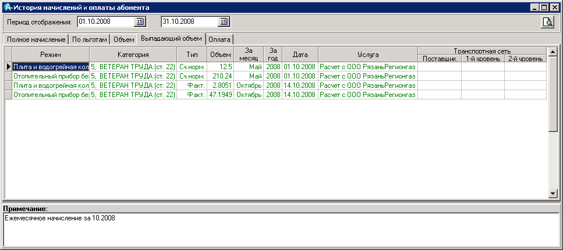The width and height of the screenshot is (563, 250).
Task: Click the application icon in title bar
Action: click(7, 8)
